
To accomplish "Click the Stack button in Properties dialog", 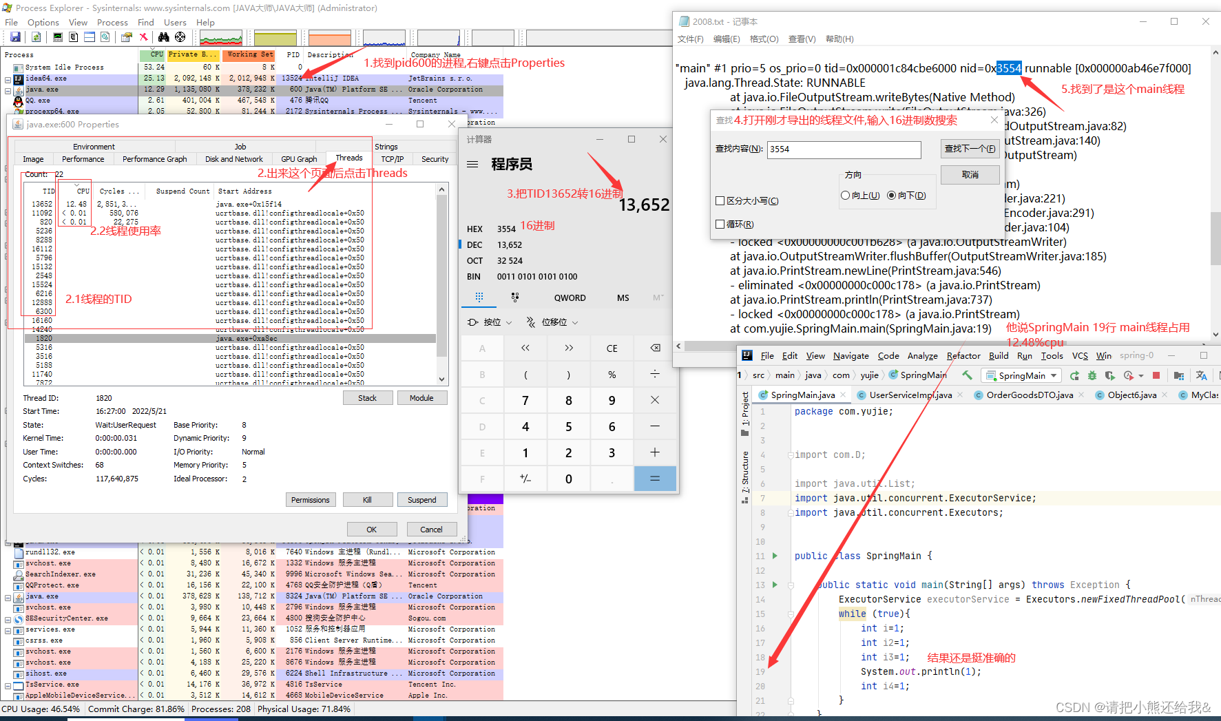I will pos(368,398).
